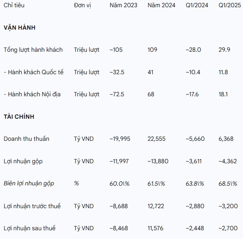The width and height of the screenshot is (243, 239).
Task: Click the "Lợi nhuận gộp" row label
Action: (x=23, y=161)
